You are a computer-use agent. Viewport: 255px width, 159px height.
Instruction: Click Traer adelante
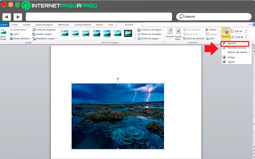(193, 30)
